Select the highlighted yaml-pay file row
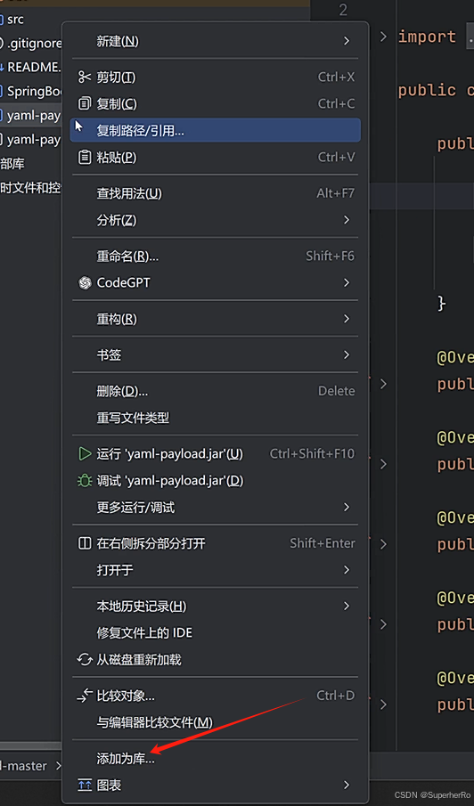 (31, 116)
